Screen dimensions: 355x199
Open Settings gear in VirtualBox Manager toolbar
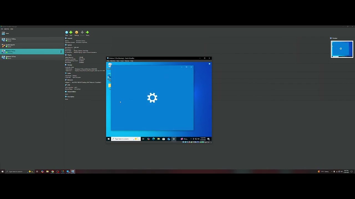tap(77, 33)
